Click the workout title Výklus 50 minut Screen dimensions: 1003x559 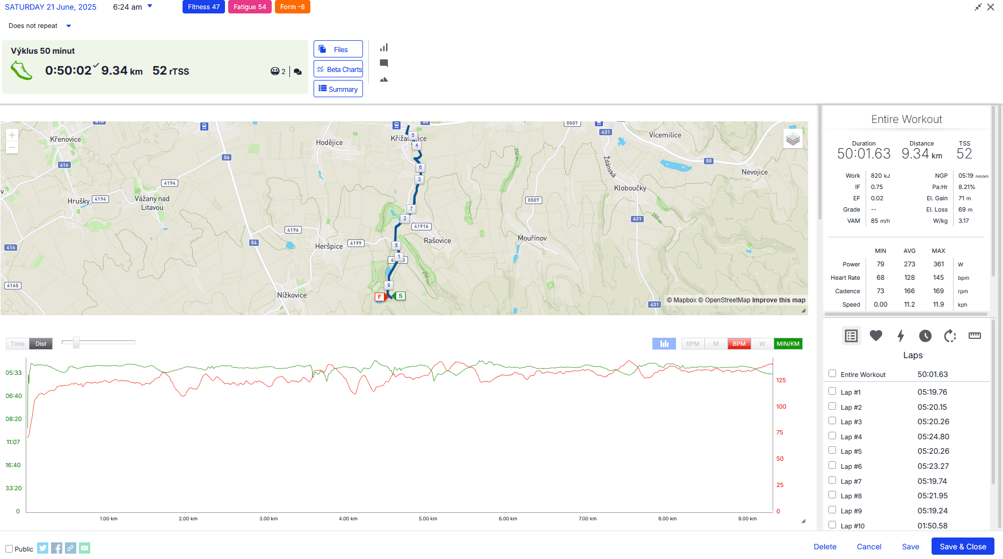43,51
